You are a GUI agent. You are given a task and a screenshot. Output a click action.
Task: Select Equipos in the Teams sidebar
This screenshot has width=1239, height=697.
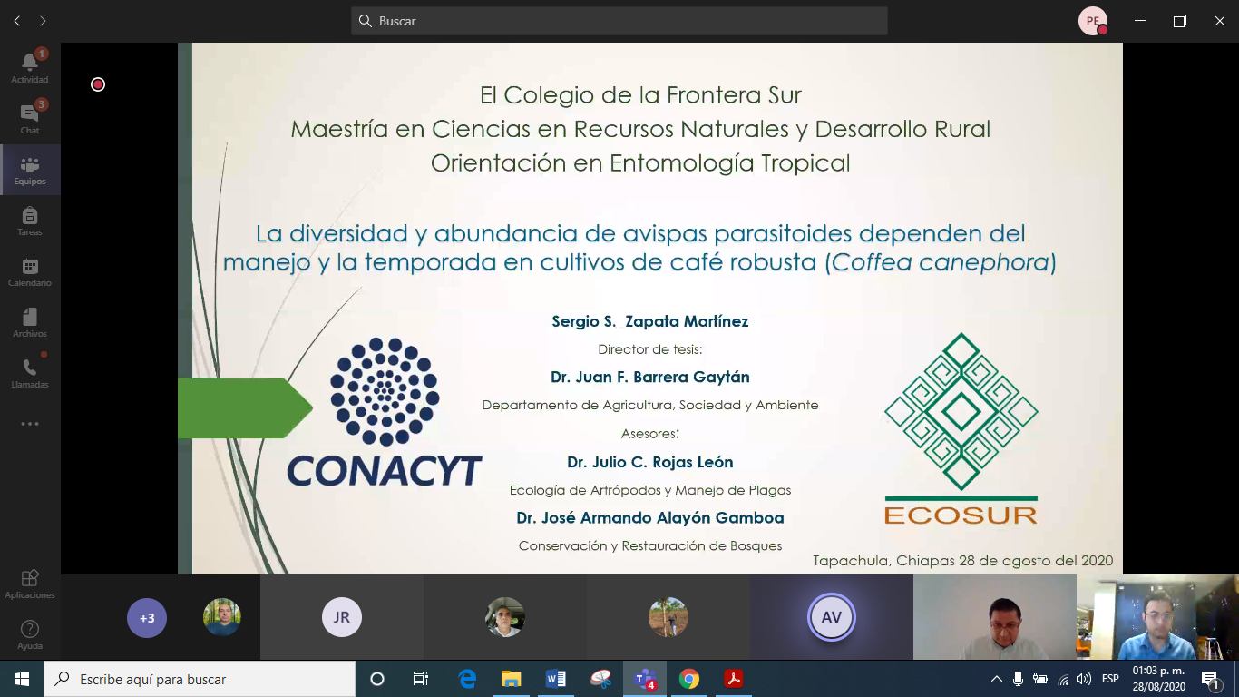(30, 170)
